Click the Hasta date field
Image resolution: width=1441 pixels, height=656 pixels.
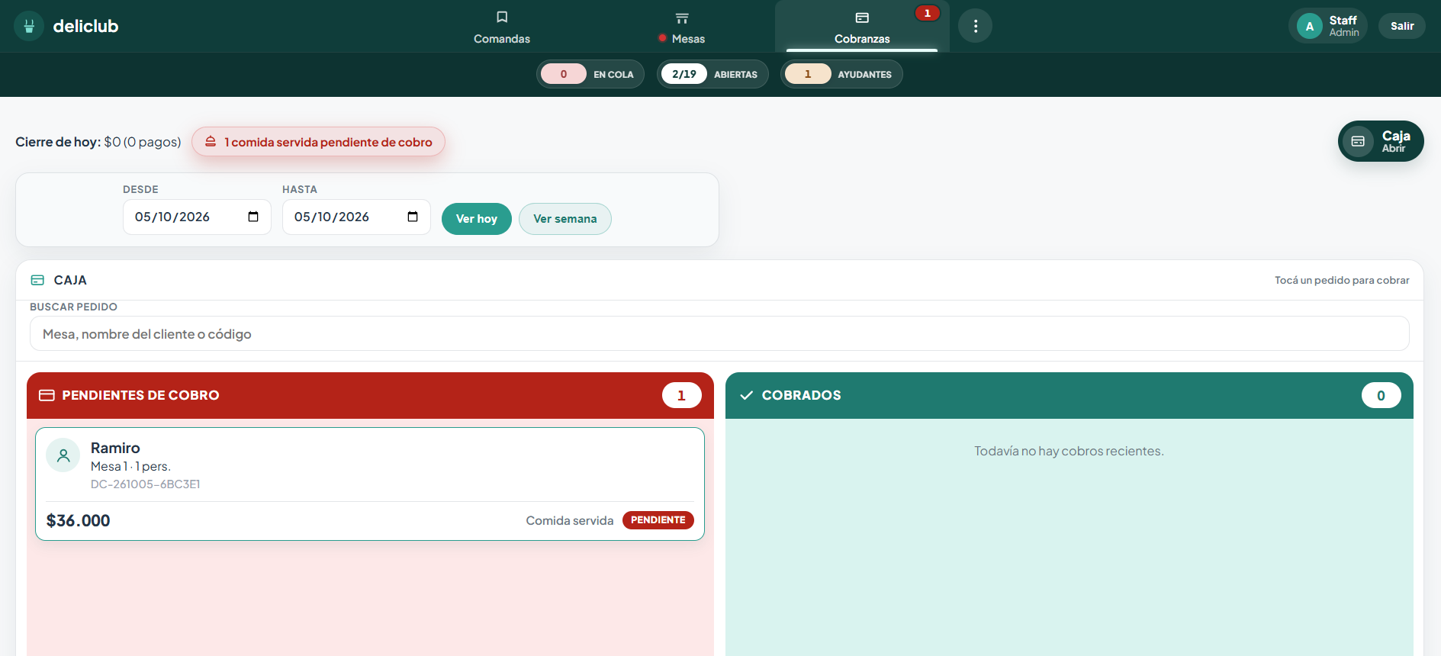pyautogui.click(x=356, y=217)
